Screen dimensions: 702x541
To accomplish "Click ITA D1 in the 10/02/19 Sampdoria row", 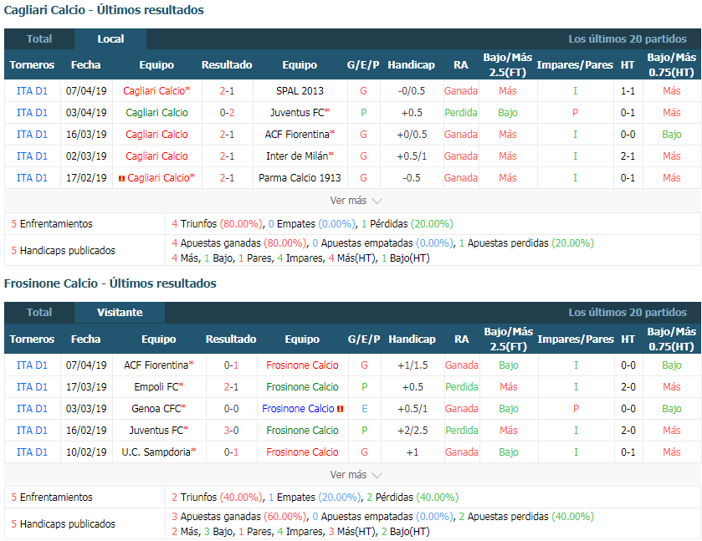I will click(32, 452).
